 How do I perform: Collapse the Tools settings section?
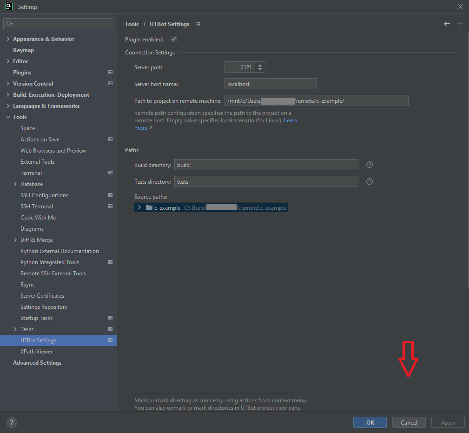(x=8, y=117)
